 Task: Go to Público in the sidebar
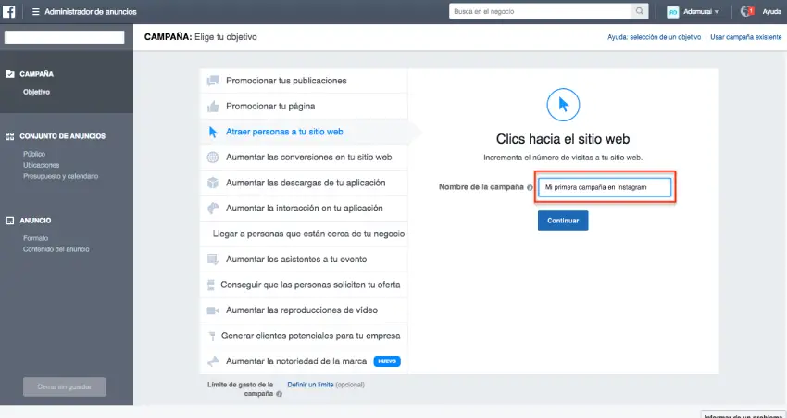click(34, 154)
